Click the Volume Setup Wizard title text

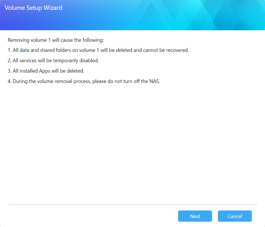[33, 8]
